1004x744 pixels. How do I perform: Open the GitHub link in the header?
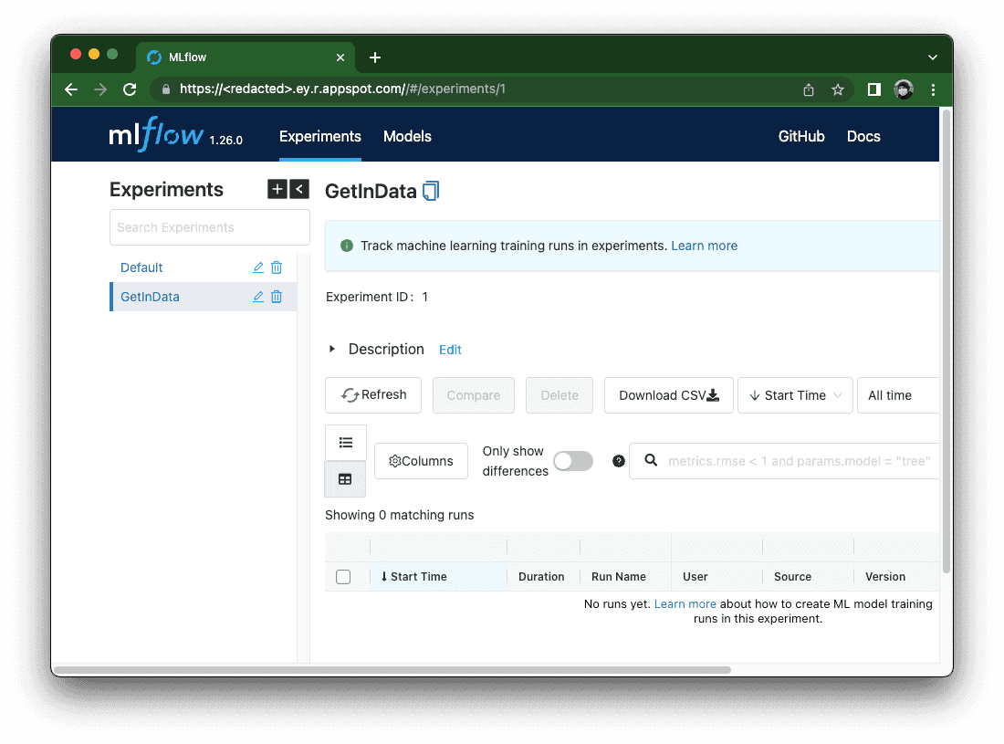[801, 136]
